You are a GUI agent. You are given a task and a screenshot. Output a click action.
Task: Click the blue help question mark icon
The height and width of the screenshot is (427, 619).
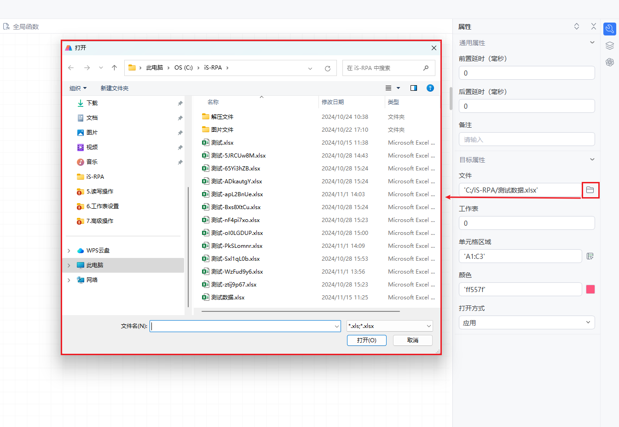point(430,88)
